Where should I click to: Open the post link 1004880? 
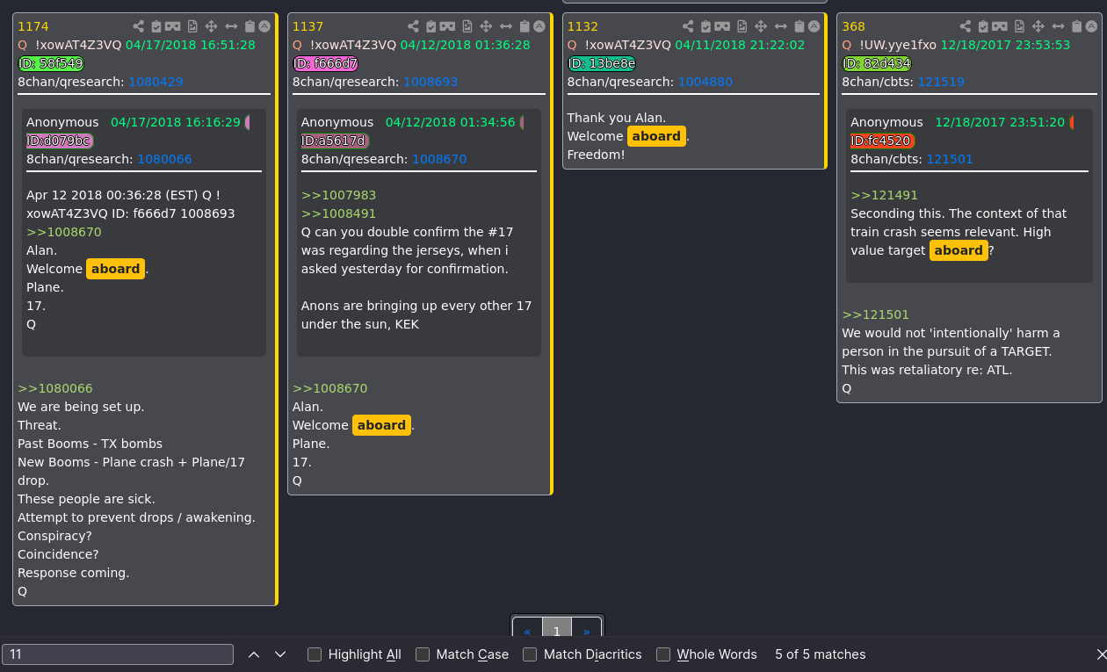pyautogui.click(x=705, y=82)
